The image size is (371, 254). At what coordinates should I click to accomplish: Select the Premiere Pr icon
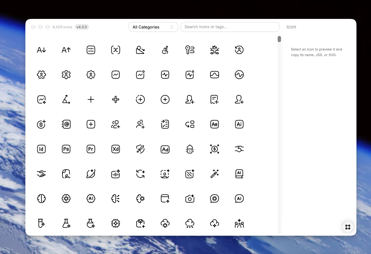[x=91, y=149]
